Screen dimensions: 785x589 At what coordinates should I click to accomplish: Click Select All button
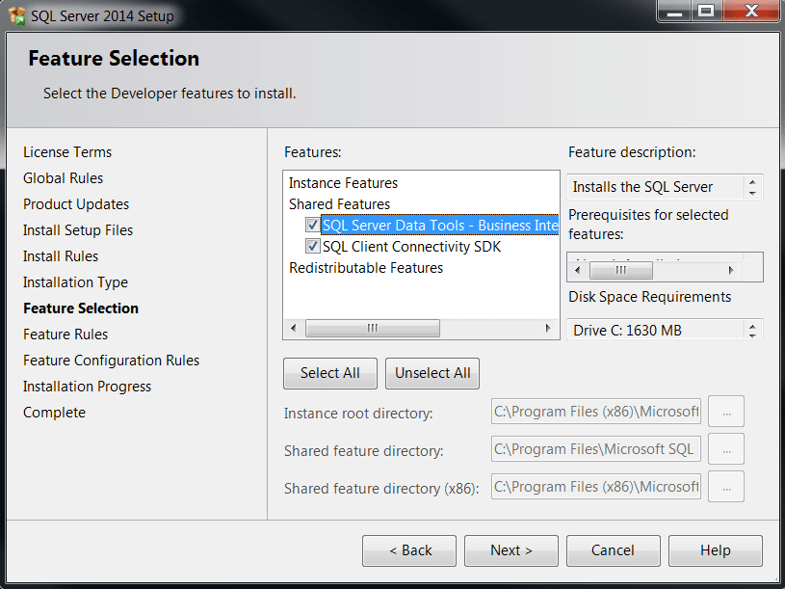pyautogui.click(x=330, y=373)
